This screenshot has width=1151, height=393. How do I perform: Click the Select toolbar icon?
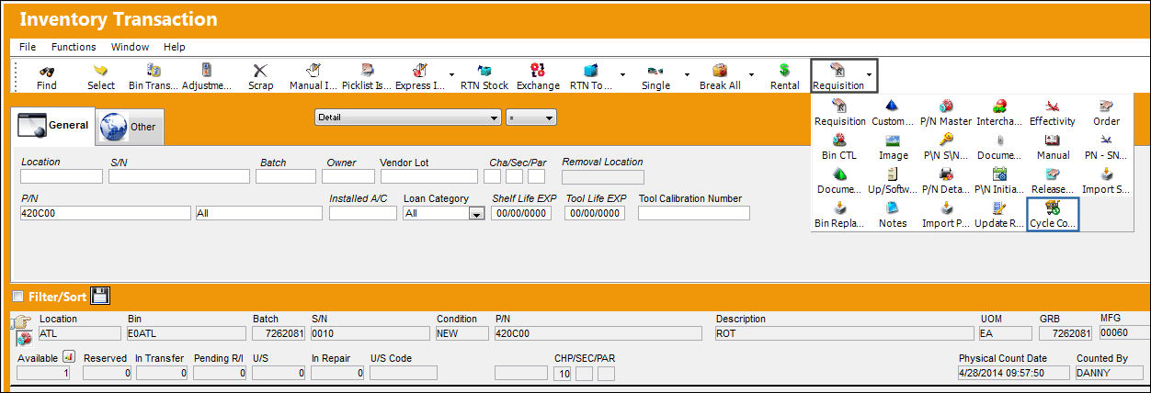pos(101,71)
